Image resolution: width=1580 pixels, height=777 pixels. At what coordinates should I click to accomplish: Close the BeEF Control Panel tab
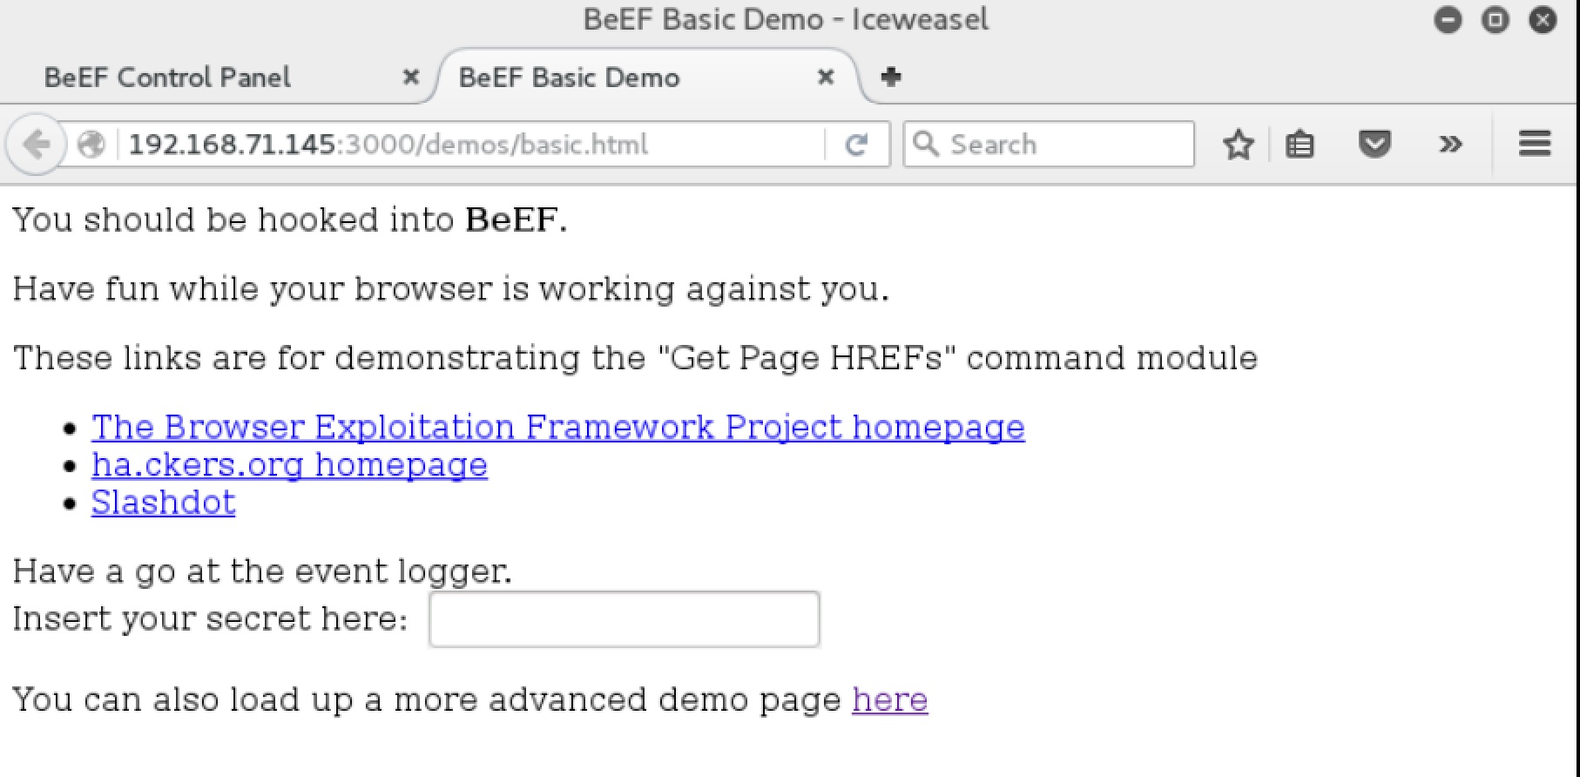point(411,78)
